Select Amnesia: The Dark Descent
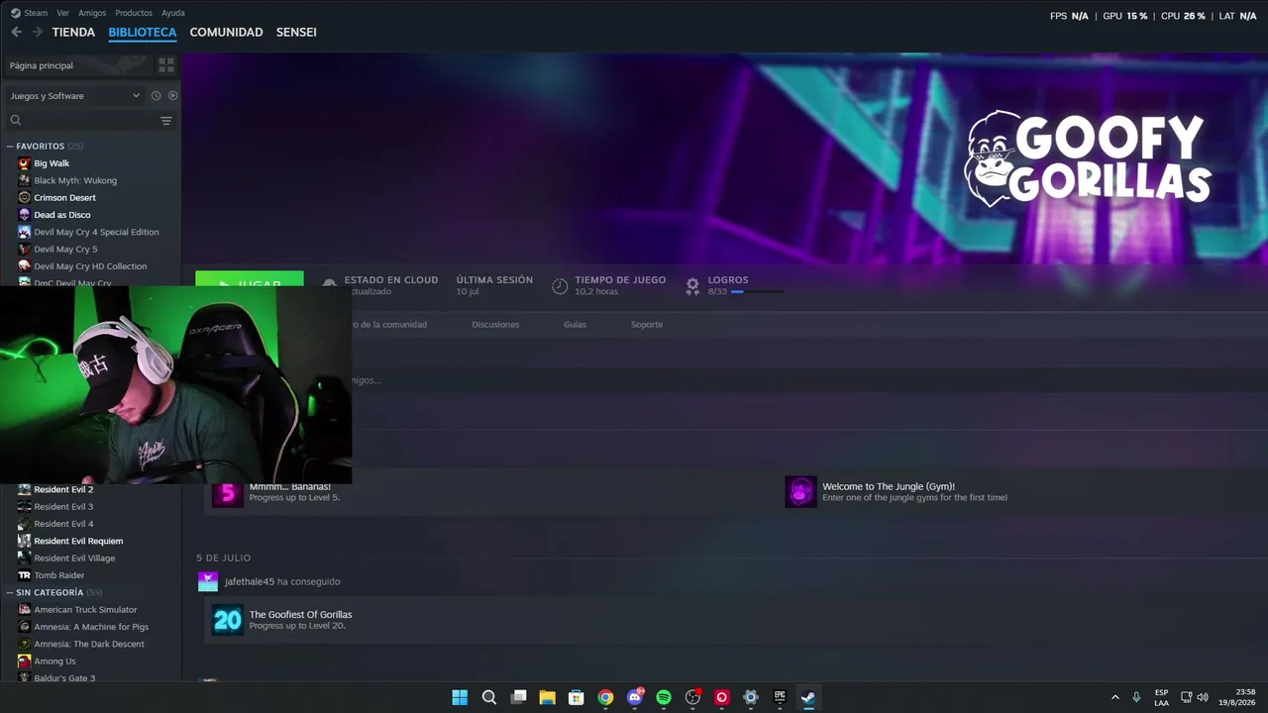The height and width of the screenshot is (713, 1268). pos(89,645)
